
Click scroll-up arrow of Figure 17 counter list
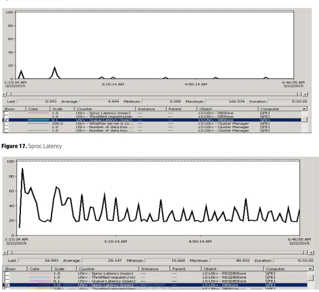point(310,269)
